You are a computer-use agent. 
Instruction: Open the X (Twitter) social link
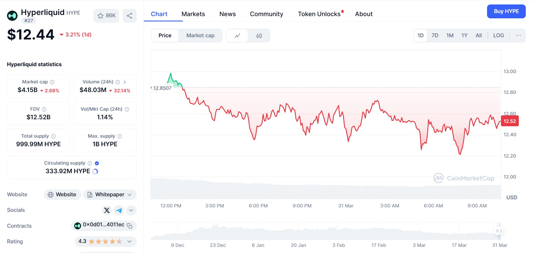(107, 210)
